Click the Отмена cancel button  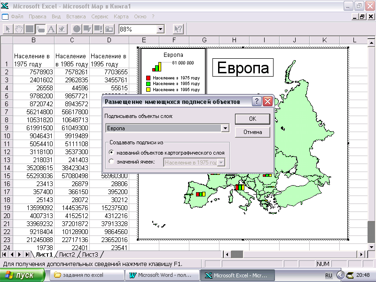click(x=252, y=132)
